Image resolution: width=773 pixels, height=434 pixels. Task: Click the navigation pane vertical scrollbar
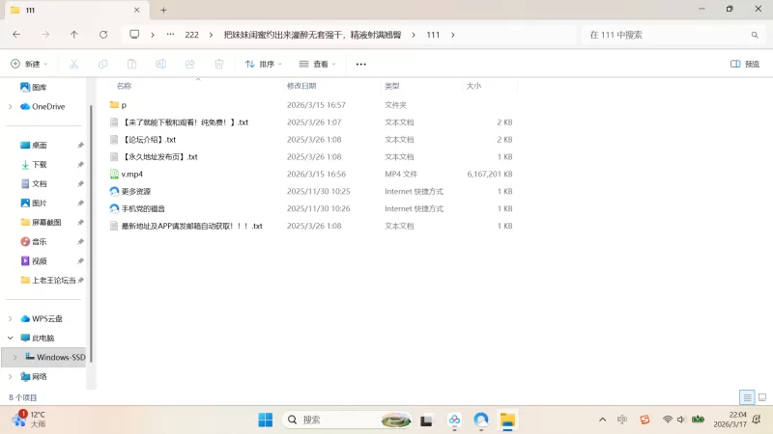point(91,231)
